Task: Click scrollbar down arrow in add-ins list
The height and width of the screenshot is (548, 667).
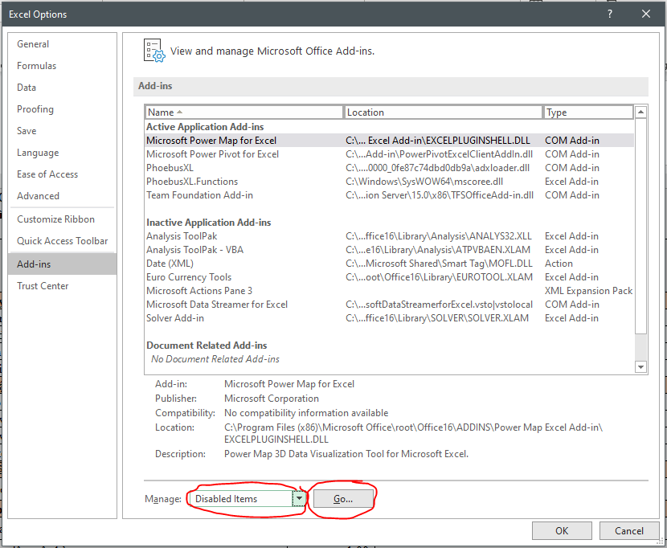Action: [x=640, y=366]
